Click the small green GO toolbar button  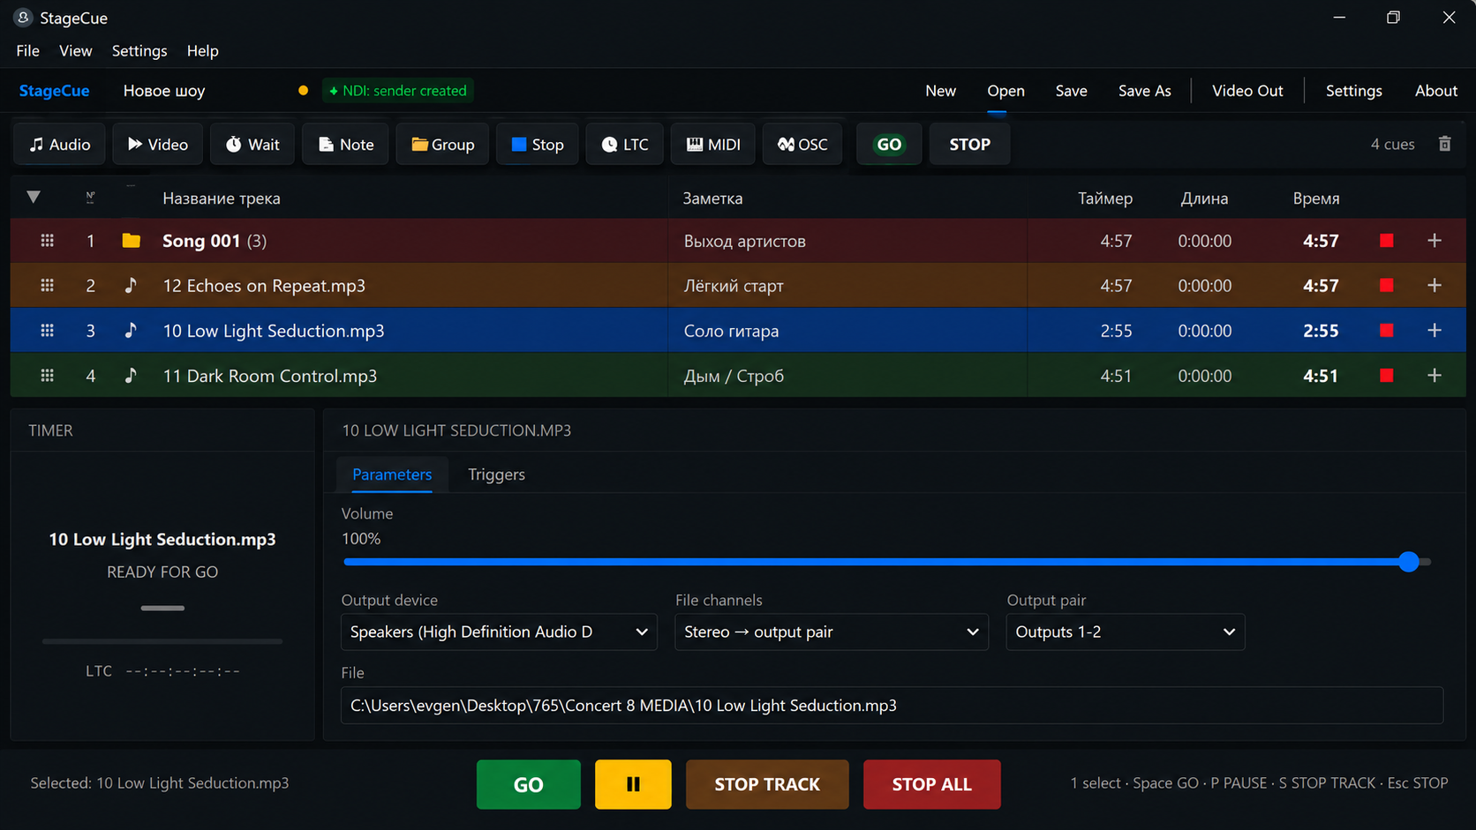point(889,145)
